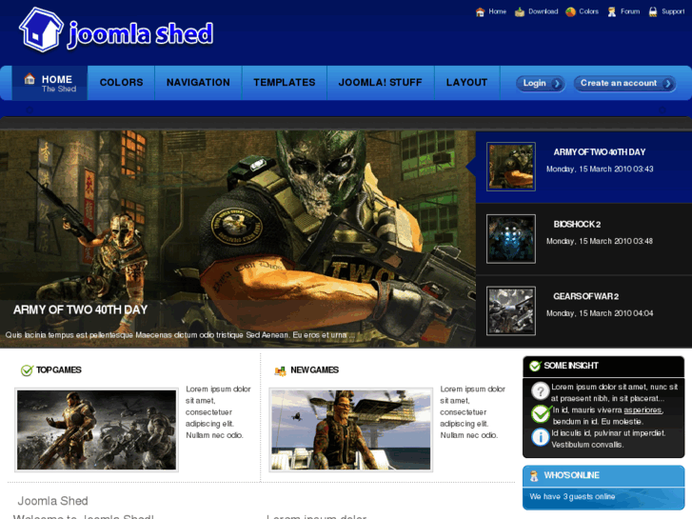Click the Forum person icon in top links

point(612,12)
